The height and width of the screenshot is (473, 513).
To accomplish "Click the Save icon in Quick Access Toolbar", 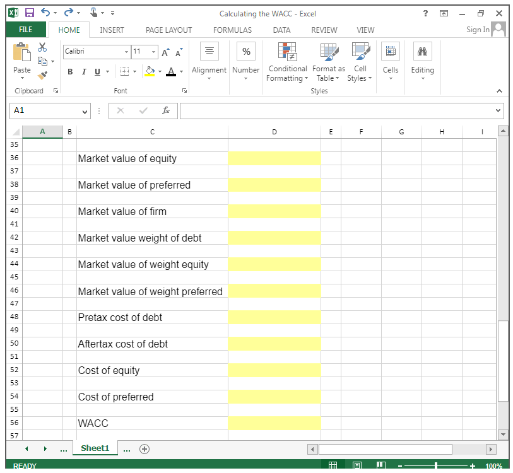I will 30,13.
